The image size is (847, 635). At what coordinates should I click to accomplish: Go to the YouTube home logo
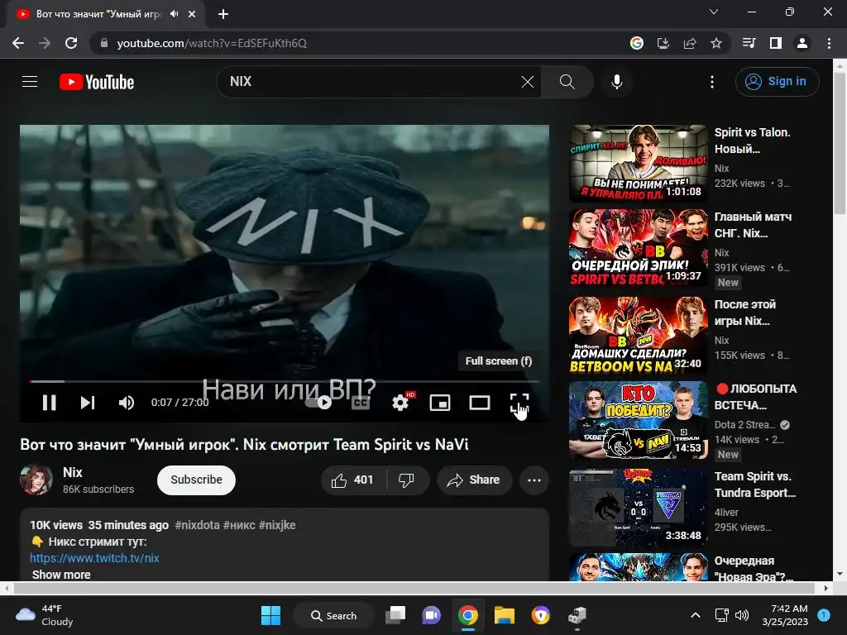click(97, 82)
